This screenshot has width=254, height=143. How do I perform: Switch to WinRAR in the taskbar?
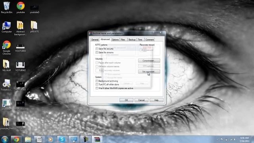click(97, 139)
